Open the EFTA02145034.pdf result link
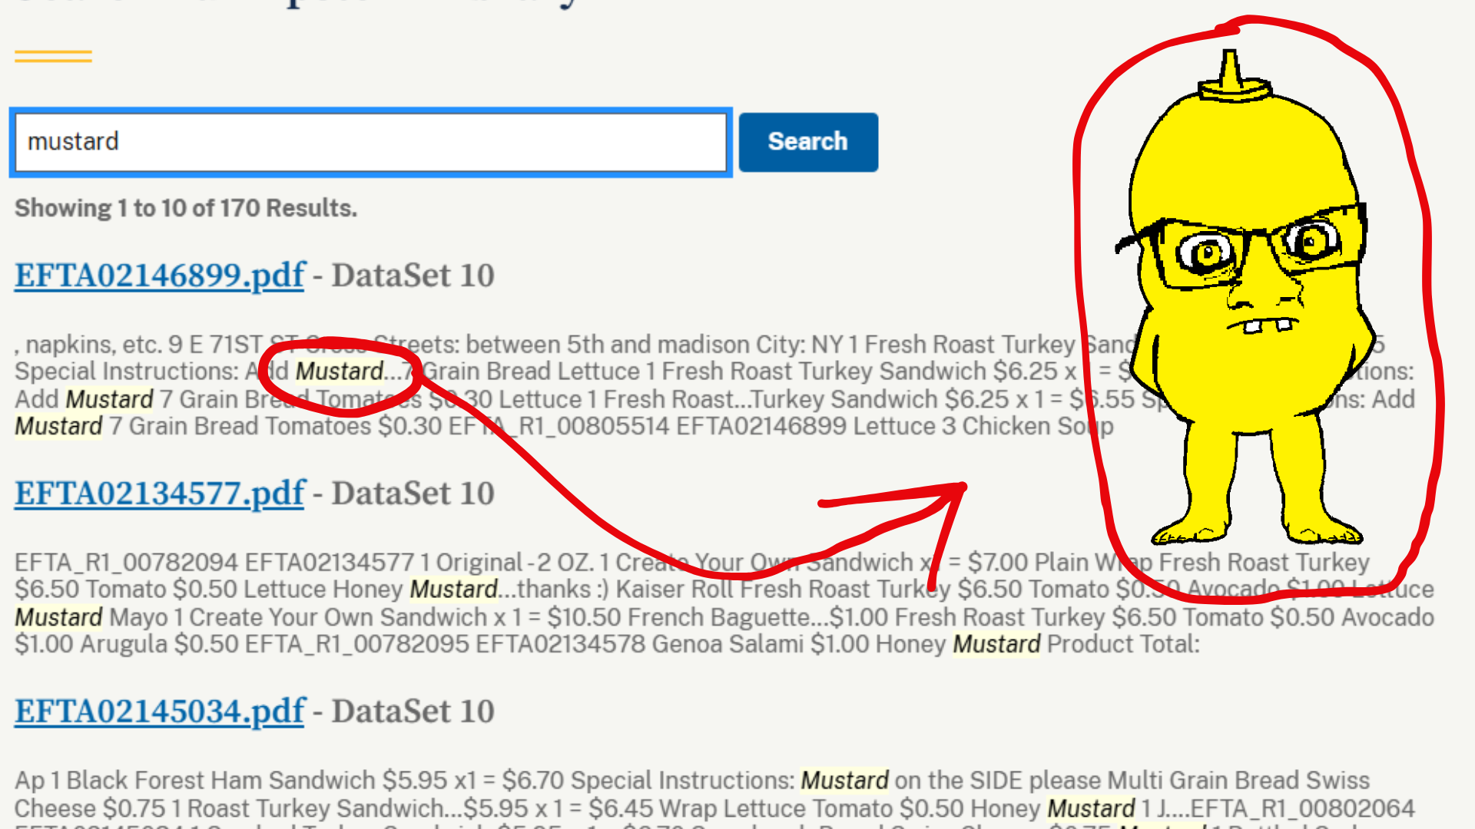1475x829 pixels. [x=160, y=712]
